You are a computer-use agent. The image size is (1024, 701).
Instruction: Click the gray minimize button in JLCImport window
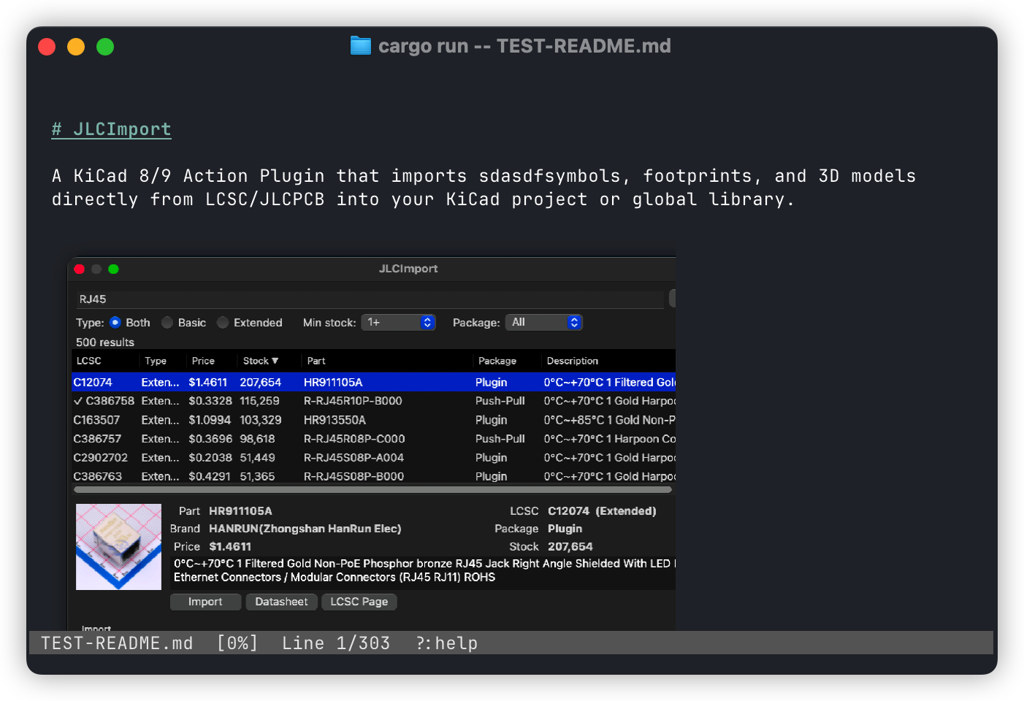click(x=96, y=269)
